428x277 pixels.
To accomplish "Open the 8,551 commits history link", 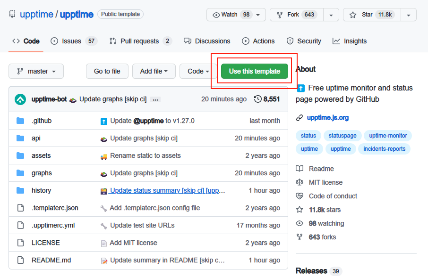I will click(267, 99).
